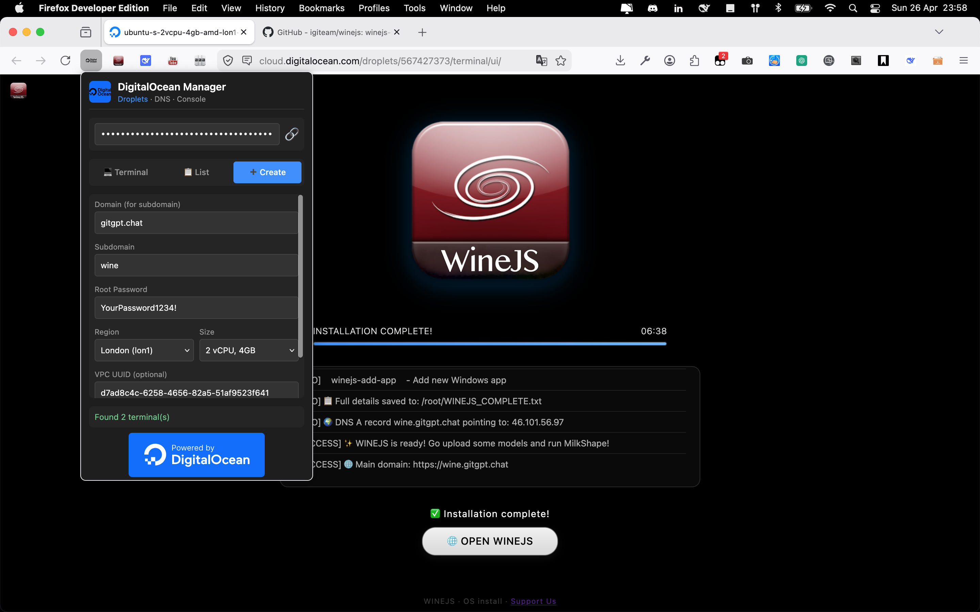980x612 pixels.
Task: Click the Powered by DigitalOcean banner
Action: coord(196,455)
